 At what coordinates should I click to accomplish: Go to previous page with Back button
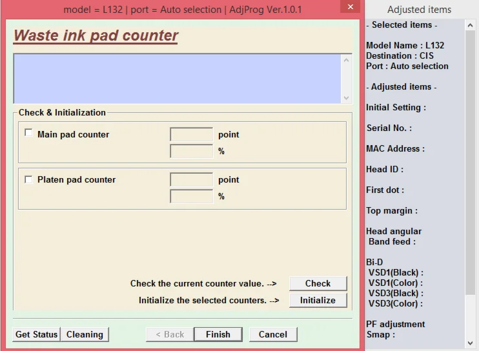pos(170,334)
